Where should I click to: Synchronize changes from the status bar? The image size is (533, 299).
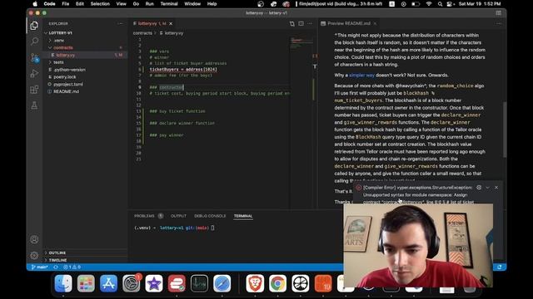56,267
